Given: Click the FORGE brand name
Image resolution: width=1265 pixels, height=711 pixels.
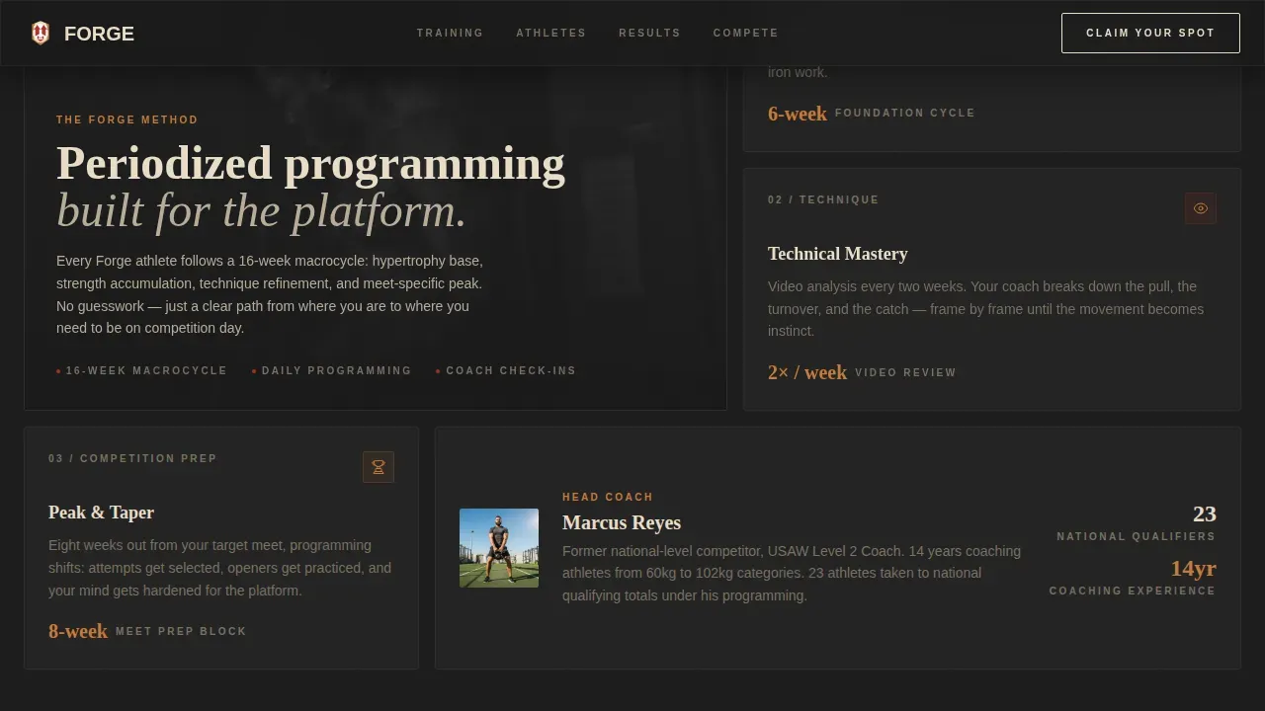Looking at the screenshot, I should pos(99,34).
